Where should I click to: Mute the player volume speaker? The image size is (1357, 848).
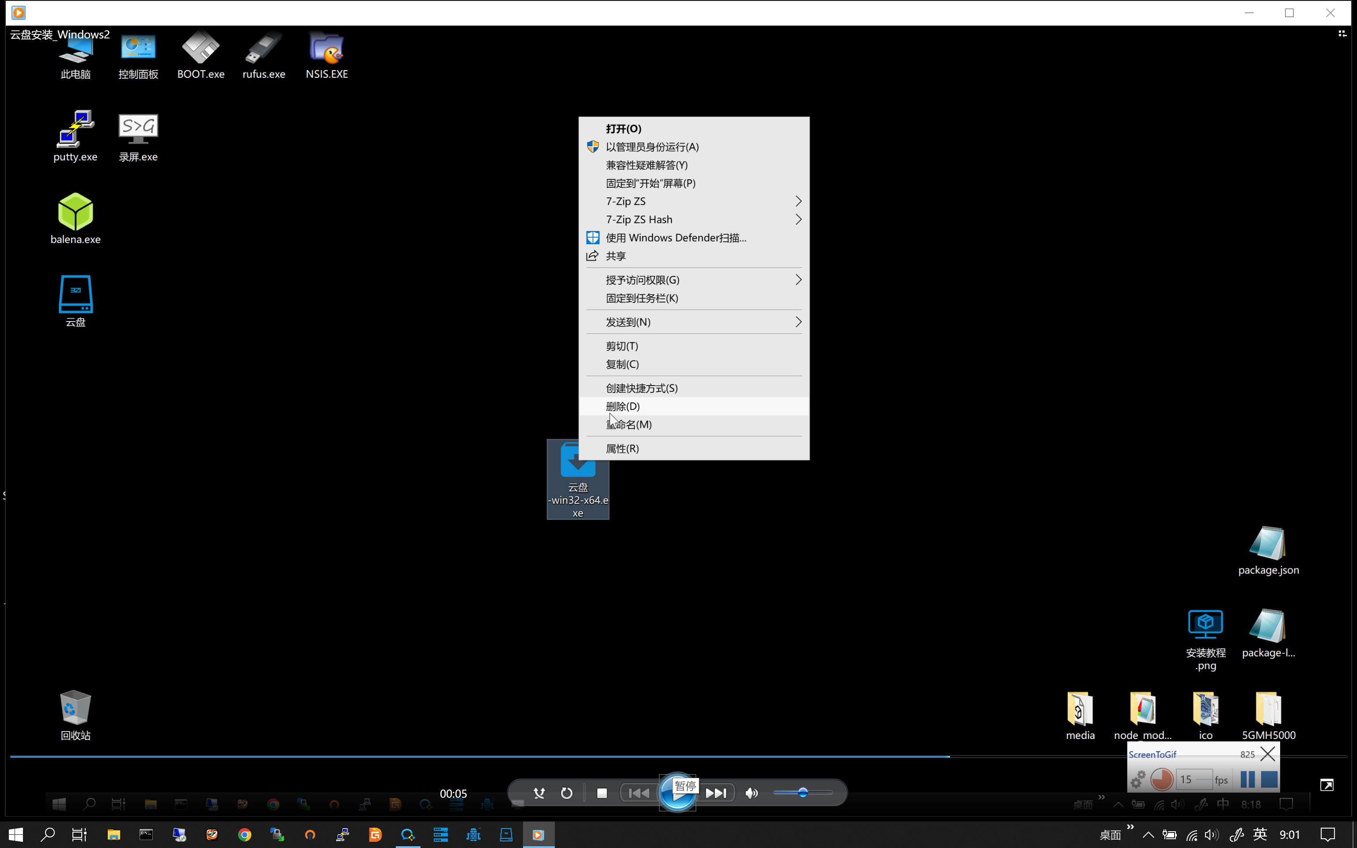pyautogui.click(x=751, y=793)
